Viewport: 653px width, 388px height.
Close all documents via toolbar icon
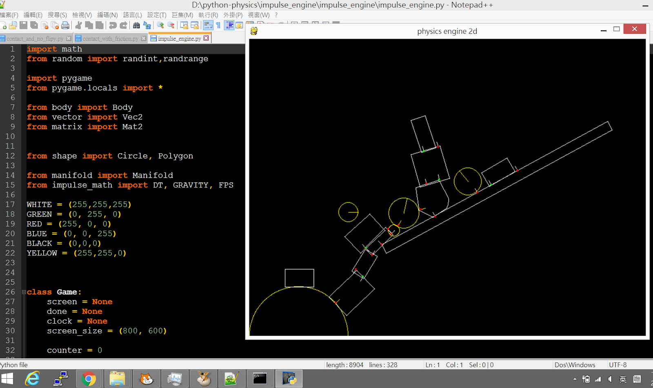[x=55, y=26]
